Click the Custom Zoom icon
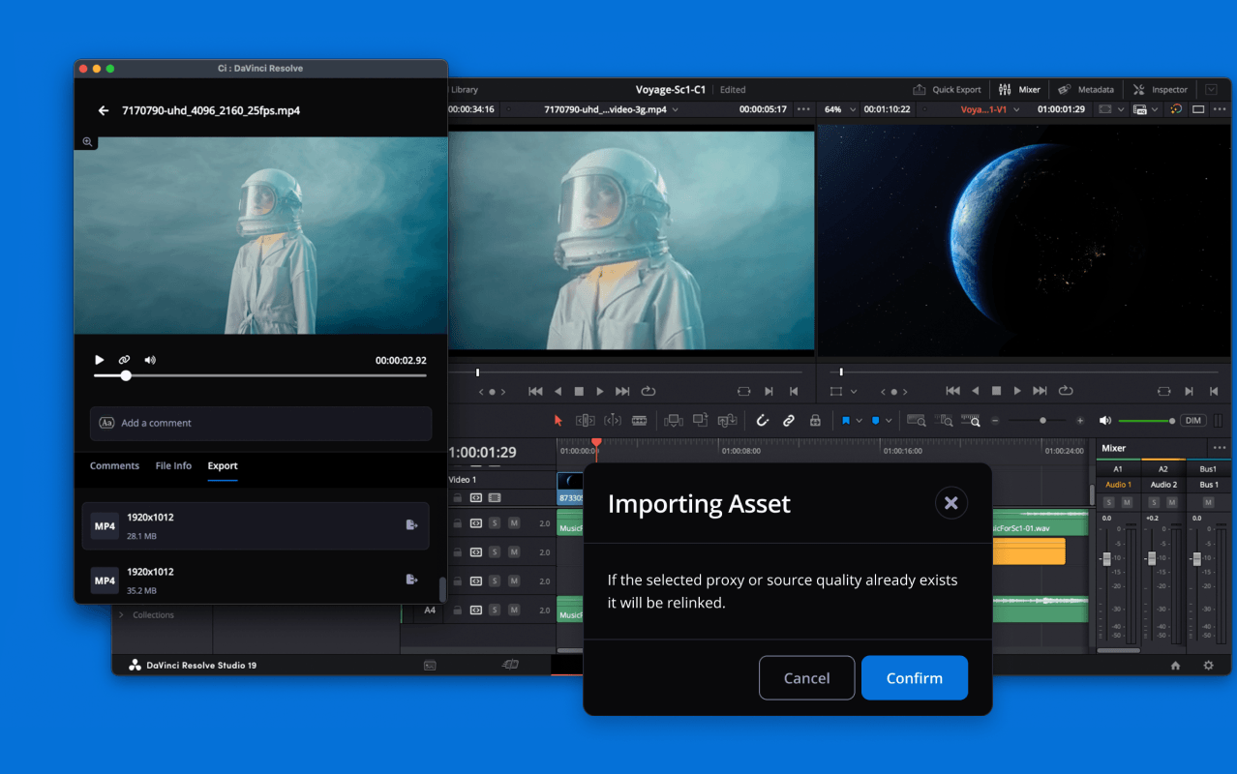This screenshot has height=774, width=1237. click(x=971, y=421)
